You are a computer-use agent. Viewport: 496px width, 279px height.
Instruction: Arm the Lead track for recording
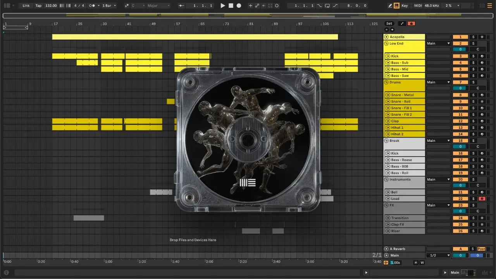point(482,199)
